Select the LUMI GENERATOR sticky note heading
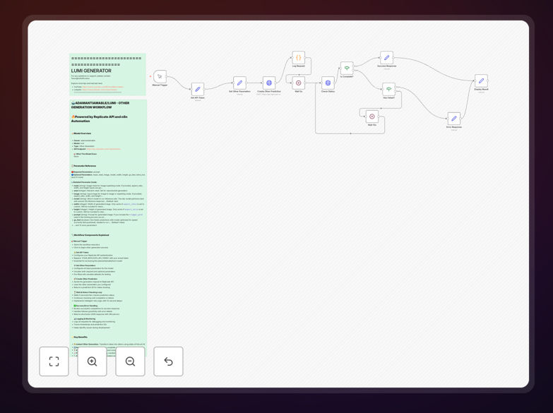The height and width of the screenshot is (413, 553). 91,71
